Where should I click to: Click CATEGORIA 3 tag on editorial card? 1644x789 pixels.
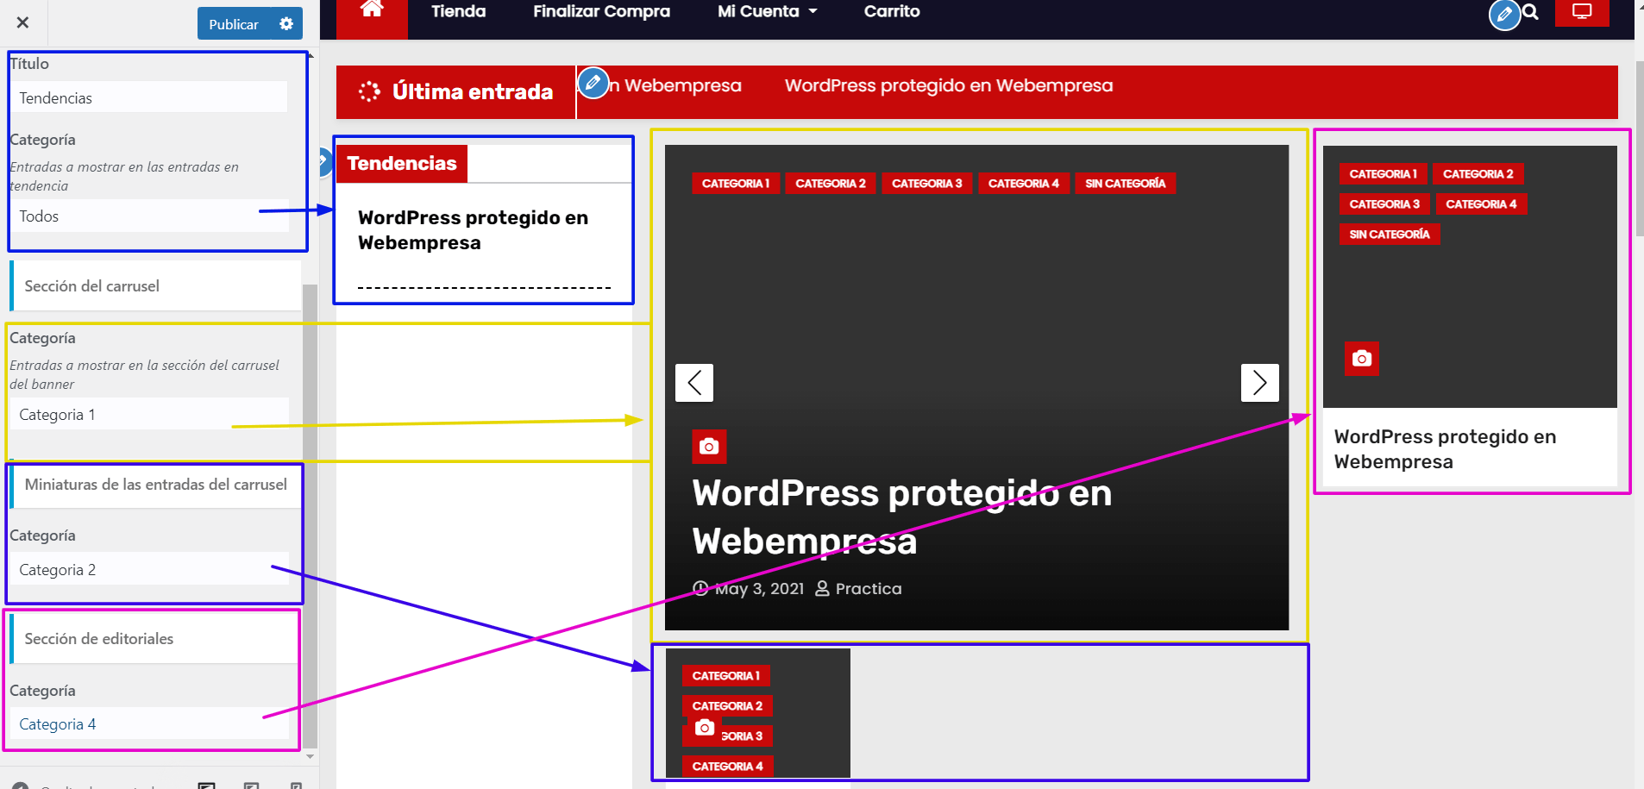point(1384,204)
